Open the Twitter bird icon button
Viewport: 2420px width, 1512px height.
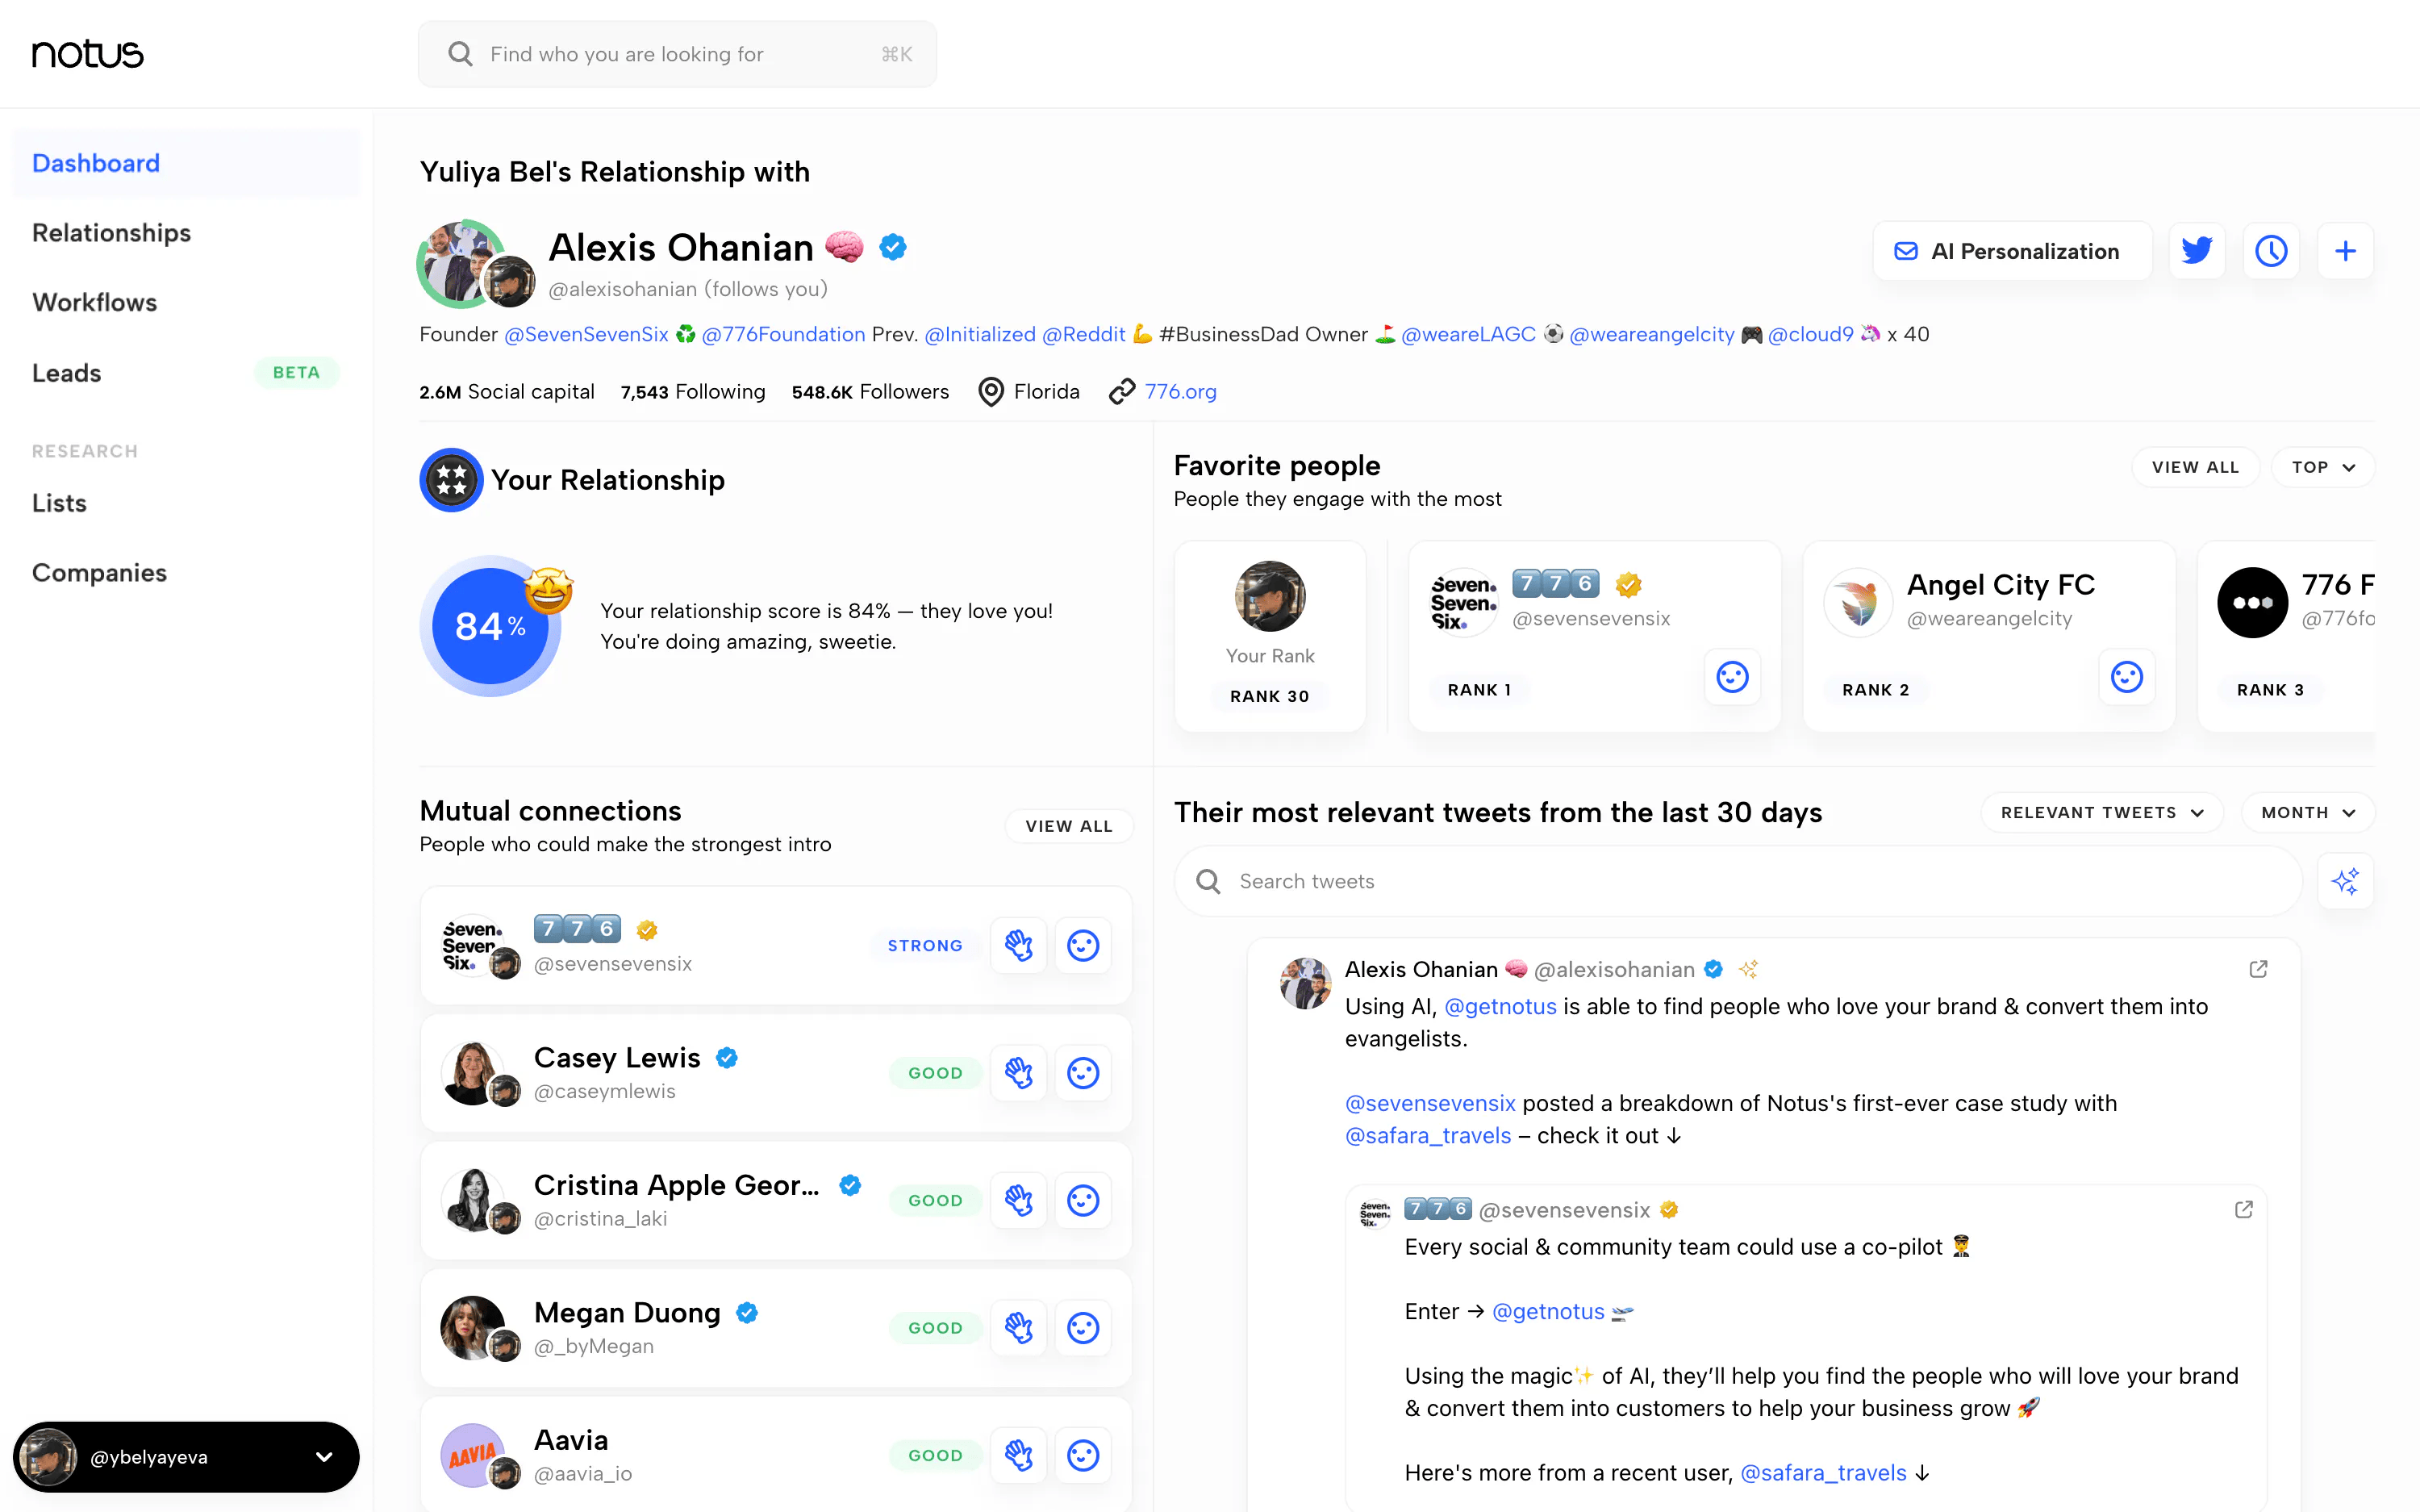tap(2196, 251)
